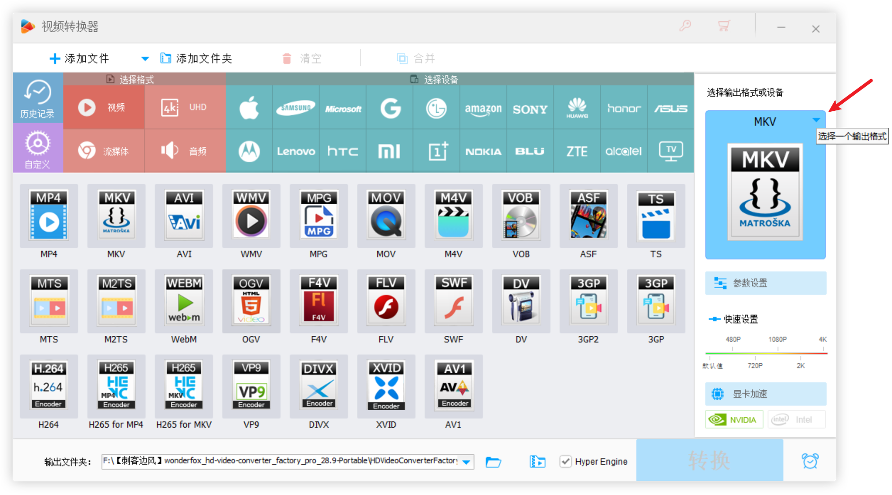The image size is (892, 495).
Task: Pick the MTS format icon
Action: pos(49,301)
